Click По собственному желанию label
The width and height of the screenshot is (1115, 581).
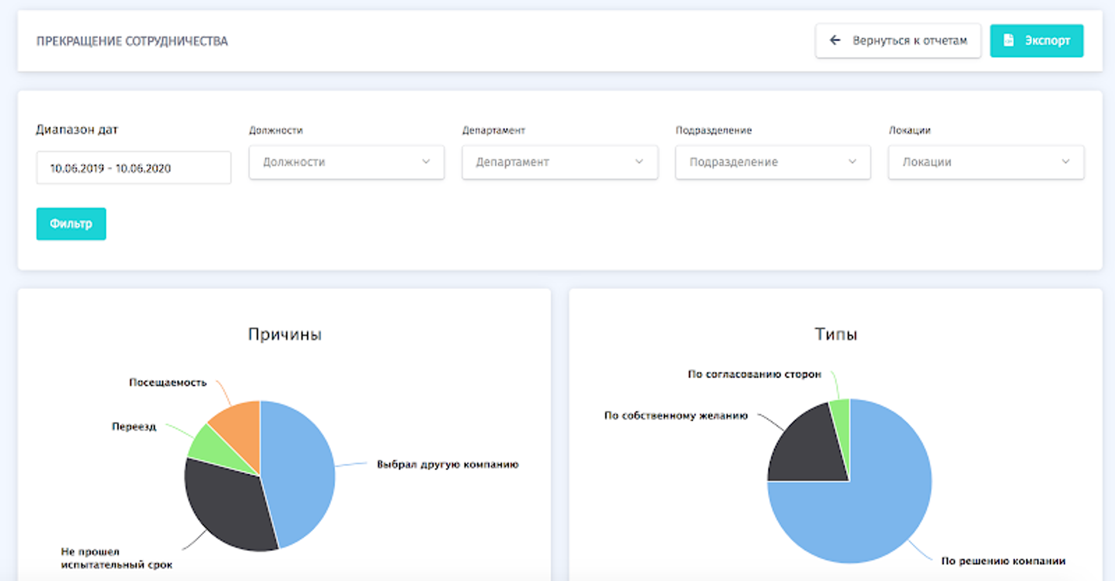[x=676, y=416]
